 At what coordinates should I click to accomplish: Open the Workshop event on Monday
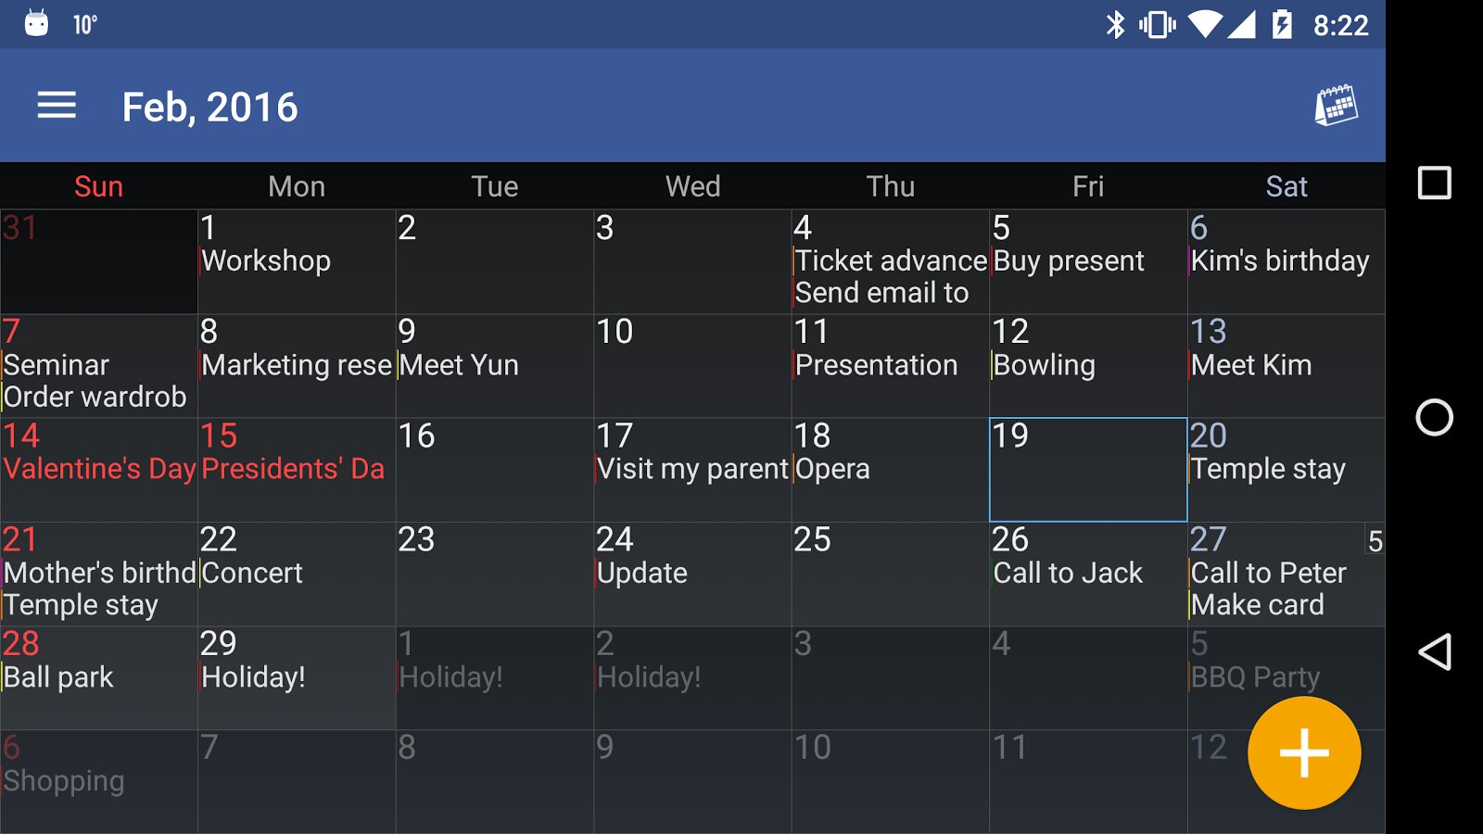click(267, 261)
